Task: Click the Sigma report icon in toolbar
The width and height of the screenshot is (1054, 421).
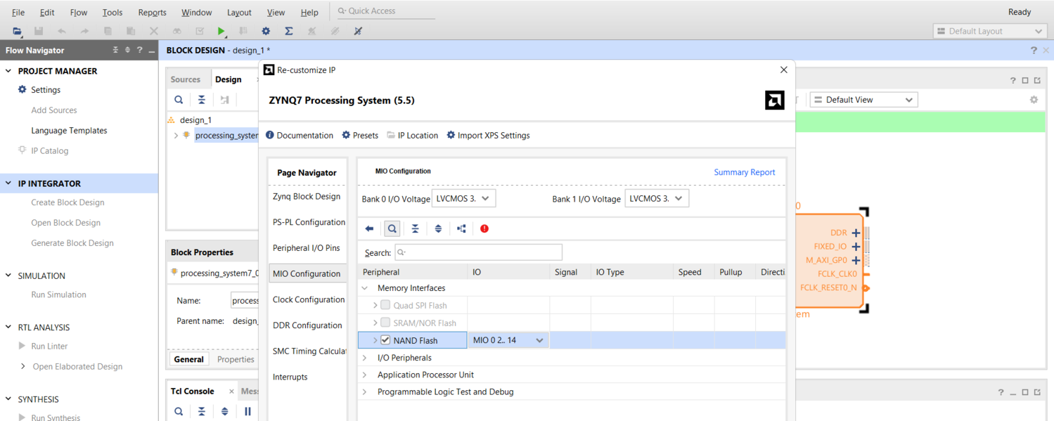Action: pyautogui.click(x=288, y=31)
